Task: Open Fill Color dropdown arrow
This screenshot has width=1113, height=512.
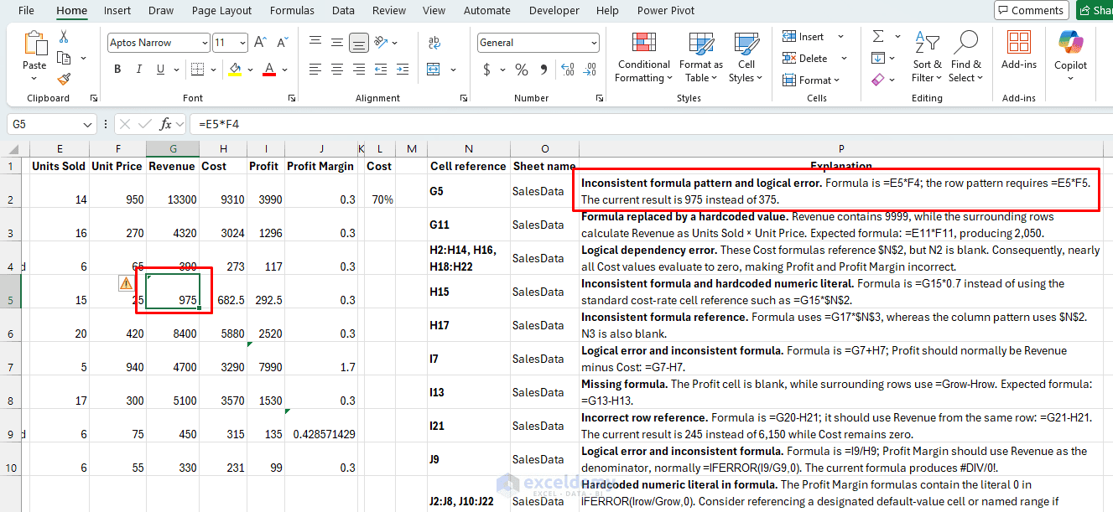Action: (250, 70)
